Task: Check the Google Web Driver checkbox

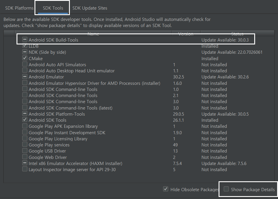Action: click(25, 157)
